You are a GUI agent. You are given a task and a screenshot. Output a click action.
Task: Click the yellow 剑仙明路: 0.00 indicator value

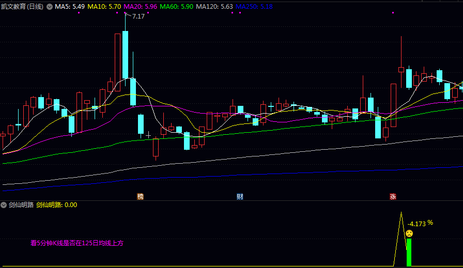pos(57,205)
